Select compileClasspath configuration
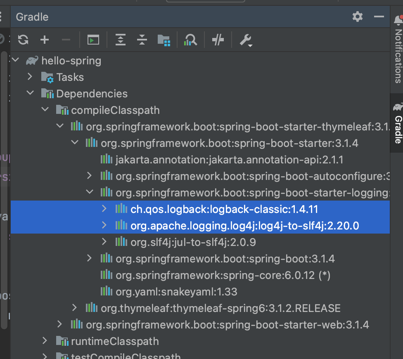This screenshot has height=359, width=403. tap(200, 110)
